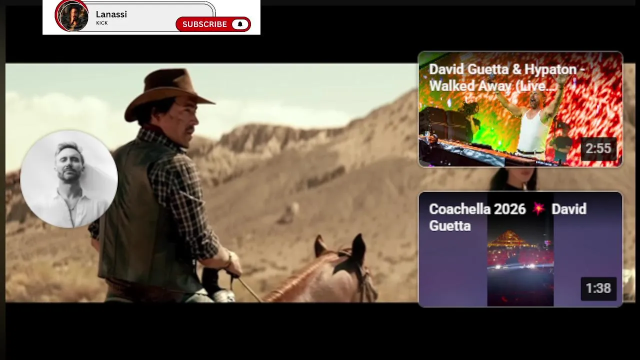
Task: Click the KICK label under Lanassi
Action: pos(102,23)
